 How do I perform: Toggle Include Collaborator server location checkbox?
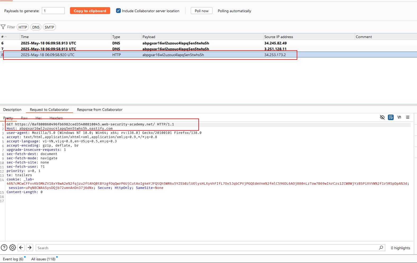tap(118, 11)
